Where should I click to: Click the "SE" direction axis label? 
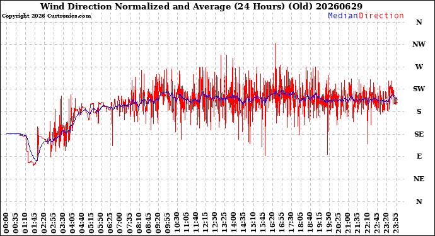pyautogui.click(x=419, y=134)
